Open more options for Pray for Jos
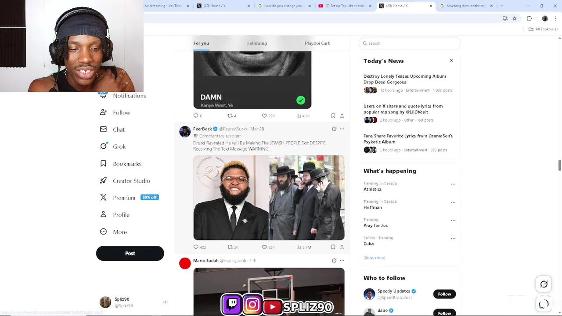Image resolution: width=562 pixels, height=316 pixels. point(453,220)
